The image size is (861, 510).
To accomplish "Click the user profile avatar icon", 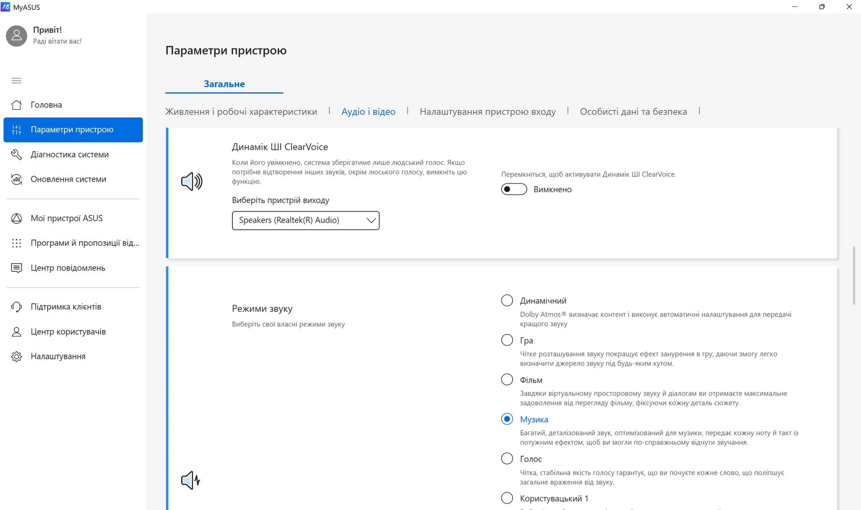I will (x=17, y=35).
